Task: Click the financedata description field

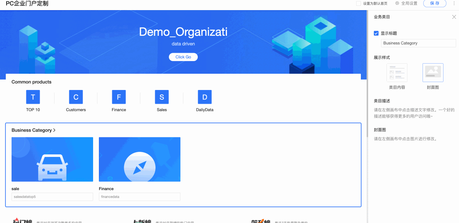Action: pyautogui.click(x=139, y=197)
